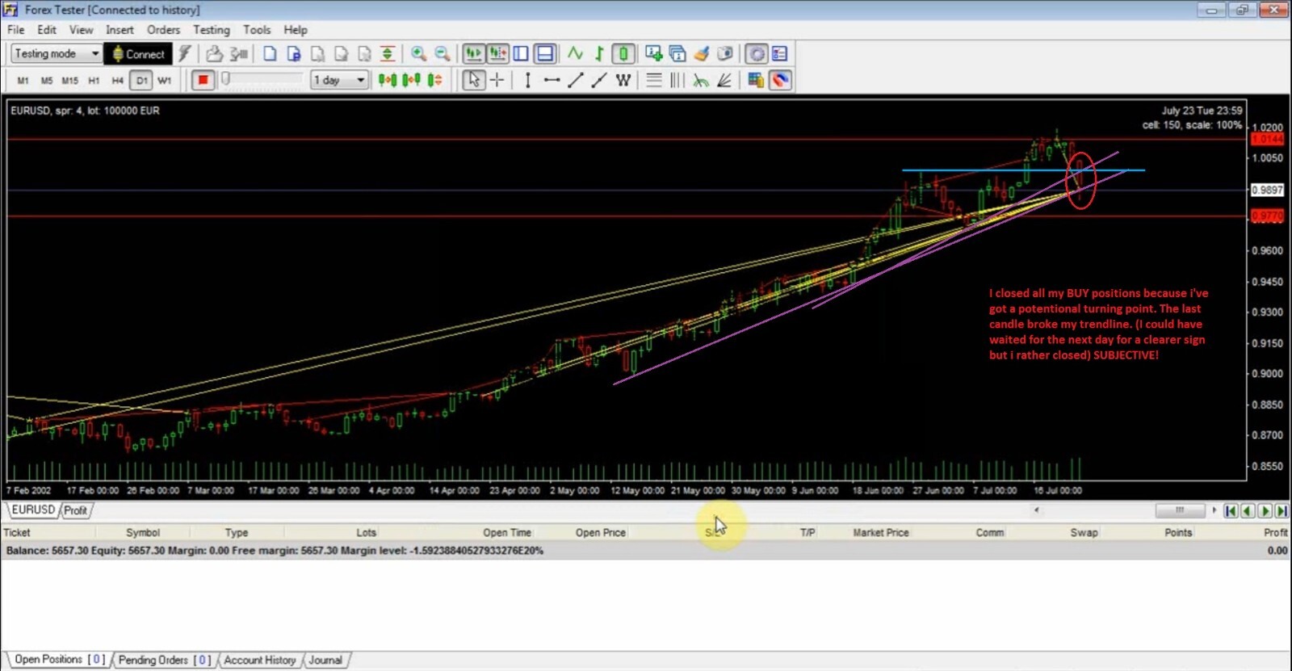The width and height of the screenshot is (1292, 671).
Task: Toggle the bottom panel view icon
Action: coord(545,54)
